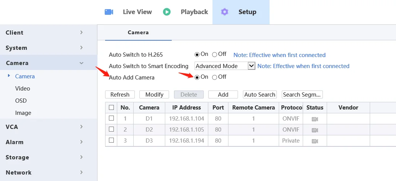
Task: Click the Playback play icon
Action: pos(167,12)
